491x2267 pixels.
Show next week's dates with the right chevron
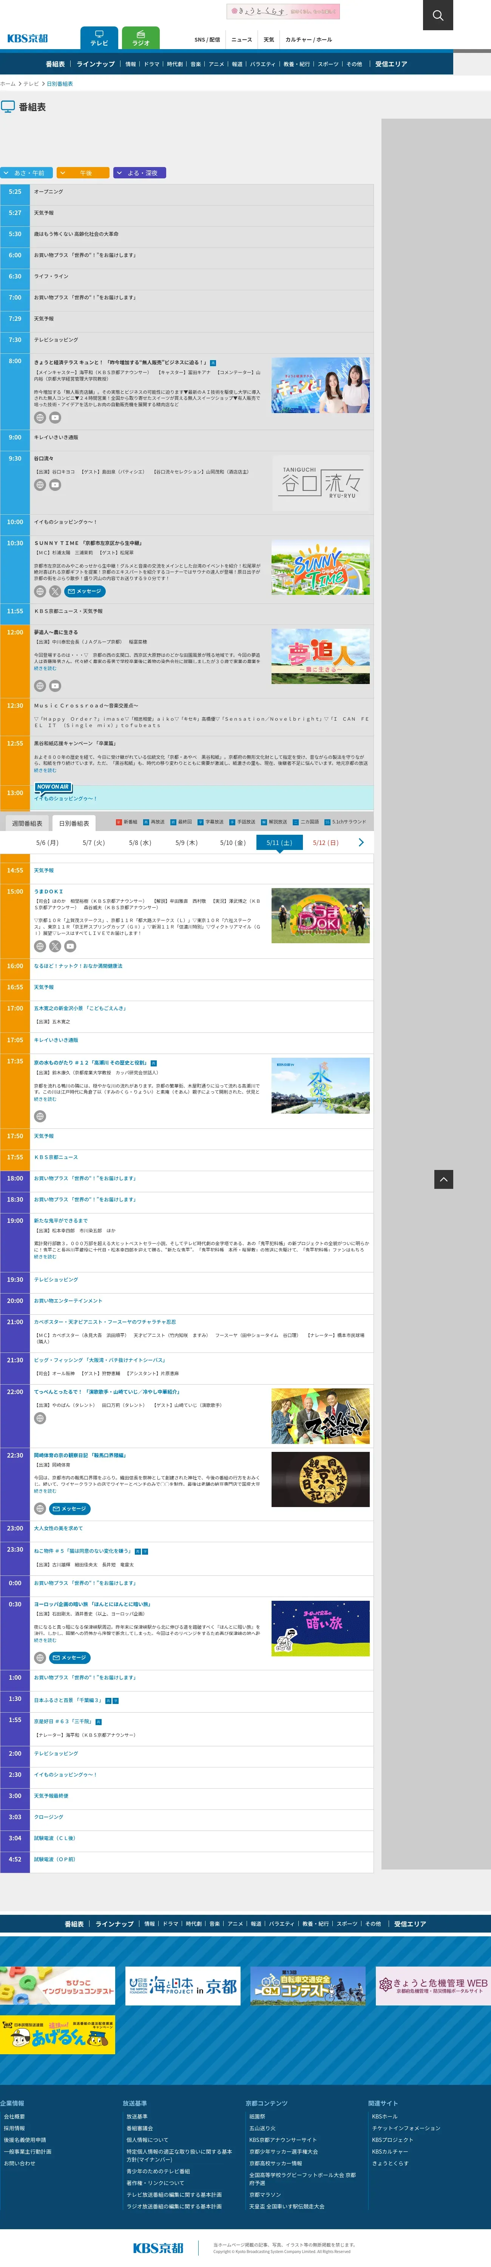pyautogui.click(x=361, y=842)
